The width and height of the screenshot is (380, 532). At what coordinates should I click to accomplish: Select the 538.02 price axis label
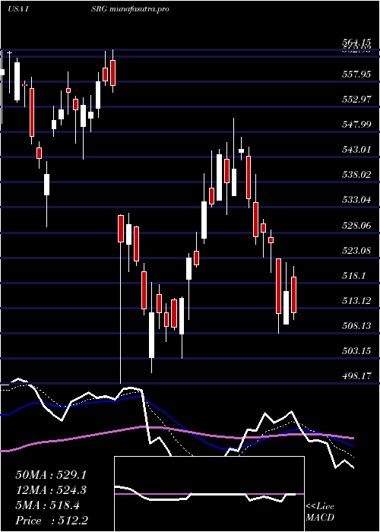click(x=356, y=174)
